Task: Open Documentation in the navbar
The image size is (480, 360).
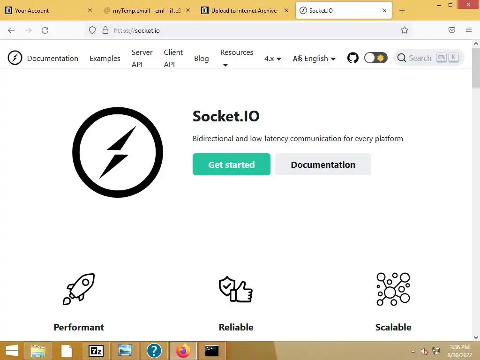Action: (52, 58)
